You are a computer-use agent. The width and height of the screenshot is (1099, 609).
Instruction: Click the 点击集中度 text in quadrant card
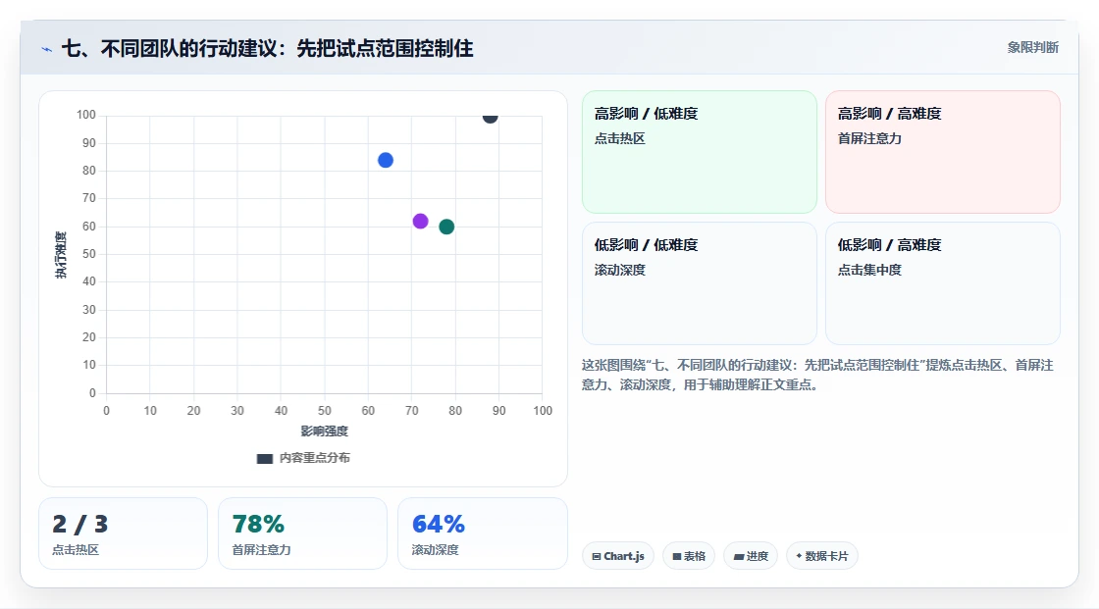point(869,270)
